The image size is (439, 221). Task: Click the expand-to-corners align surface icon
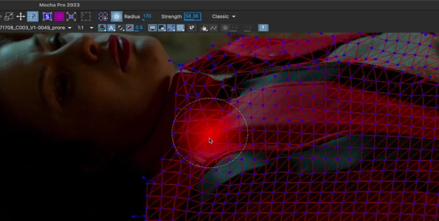coord(71,17)
